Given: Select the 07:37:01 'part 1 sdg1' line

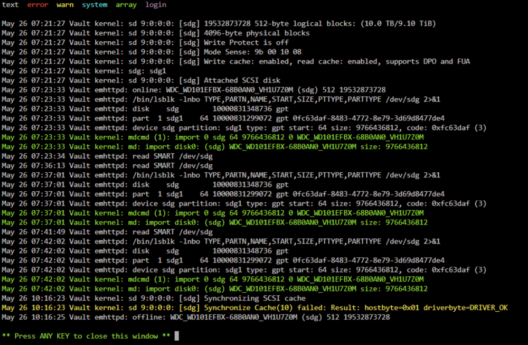Looking at the screenshot, I should [223, 194].
